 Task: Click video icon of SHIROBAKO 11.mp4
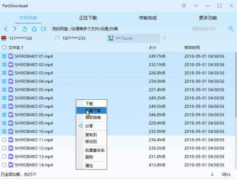[11, 140]
